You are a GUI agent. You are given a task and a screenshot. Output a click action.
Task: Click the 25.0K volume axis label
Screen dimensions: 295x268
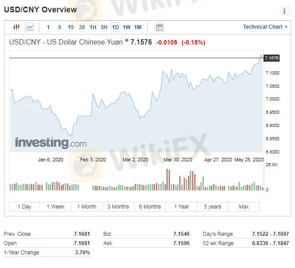[272, 165]
